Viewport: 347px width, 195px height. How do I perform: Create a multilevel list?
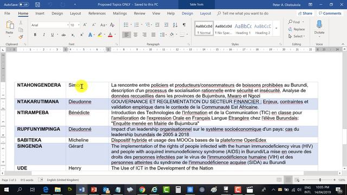147,25
